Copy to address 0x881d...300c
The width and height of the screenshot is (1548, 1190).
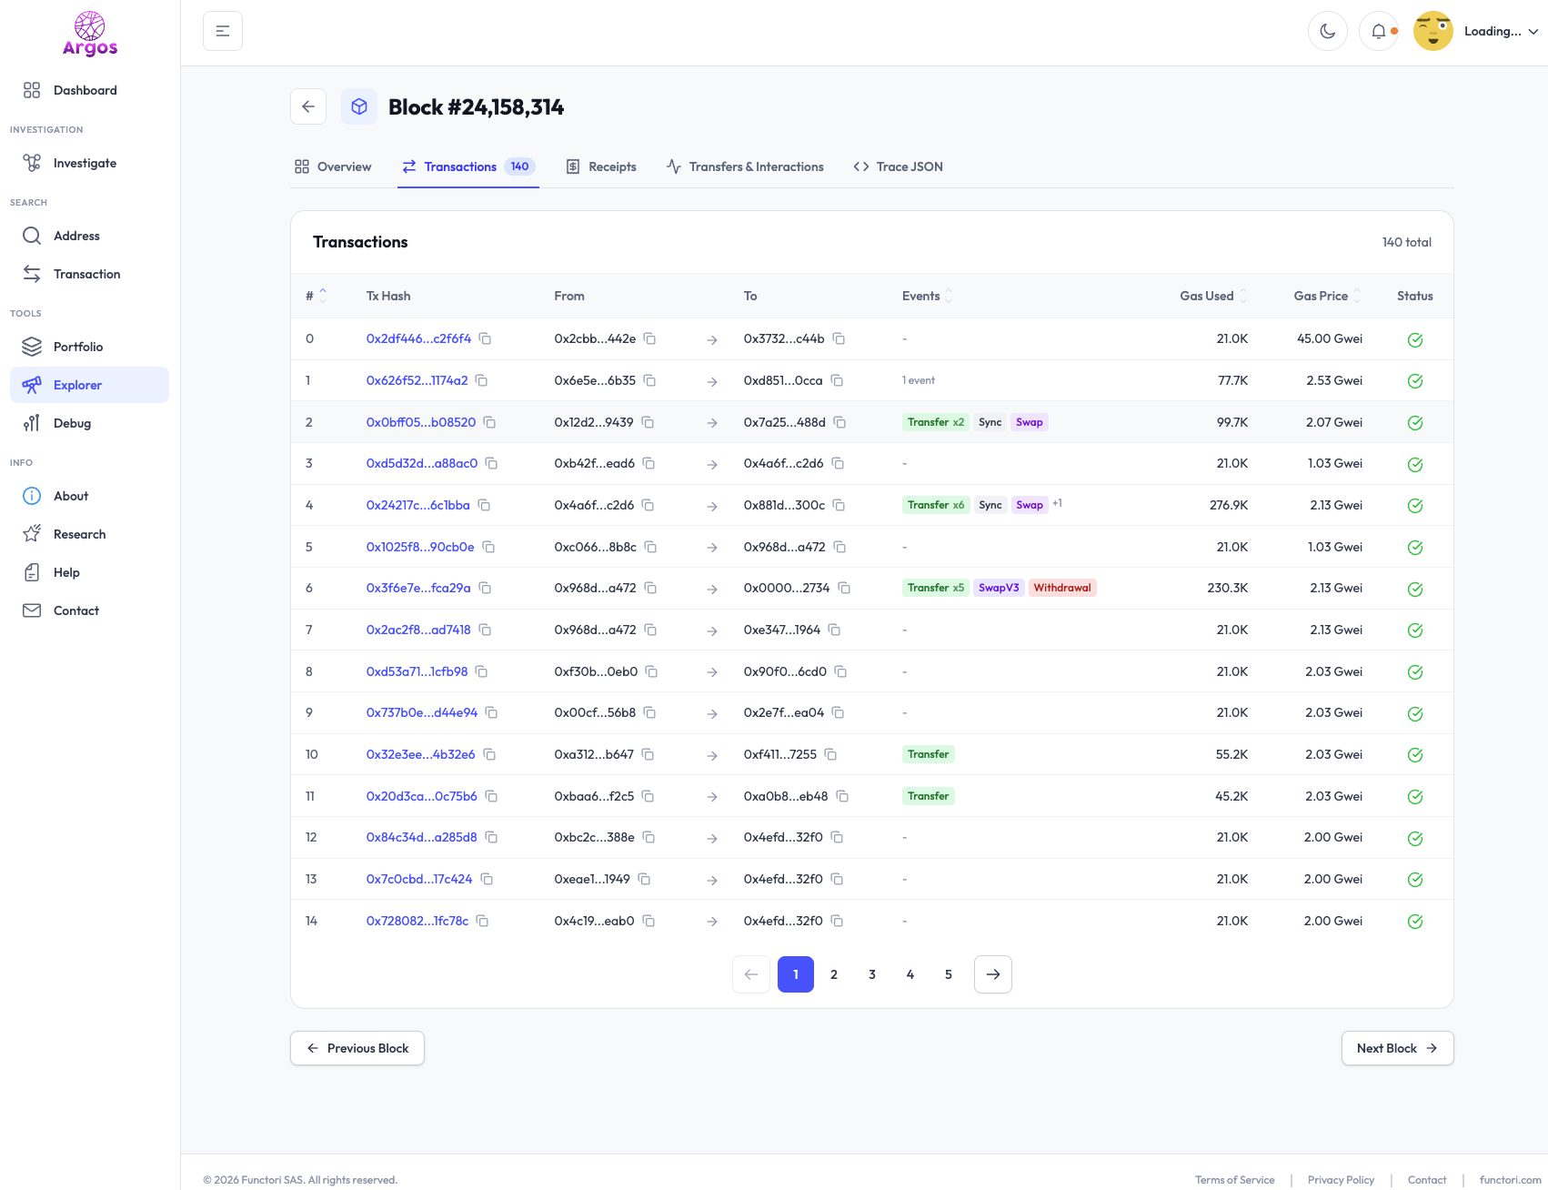point(839,505)
